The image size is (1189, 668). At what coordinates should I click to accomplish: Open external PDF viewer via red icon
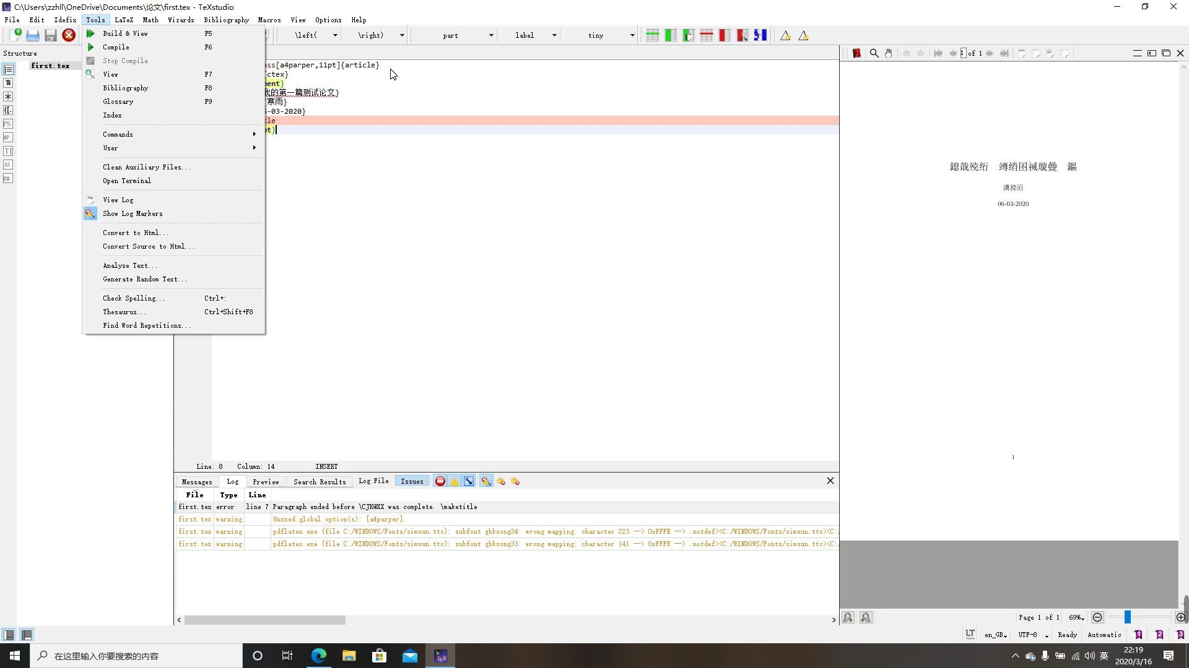(x=856, y=54)
